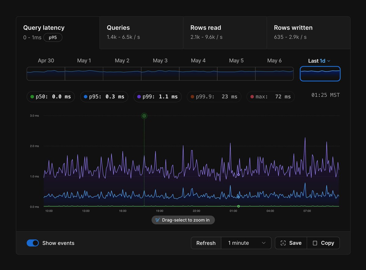Click the Save screenshot icon
The width and height of the screenshot is (366, 270).
tap(283, 243)
